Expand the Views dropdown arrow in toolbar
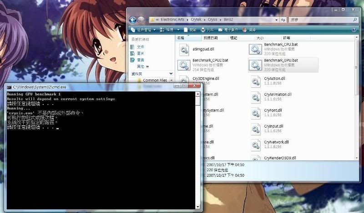Image resolution: width=364 pixels, height=213 pixels. (178, 30)
